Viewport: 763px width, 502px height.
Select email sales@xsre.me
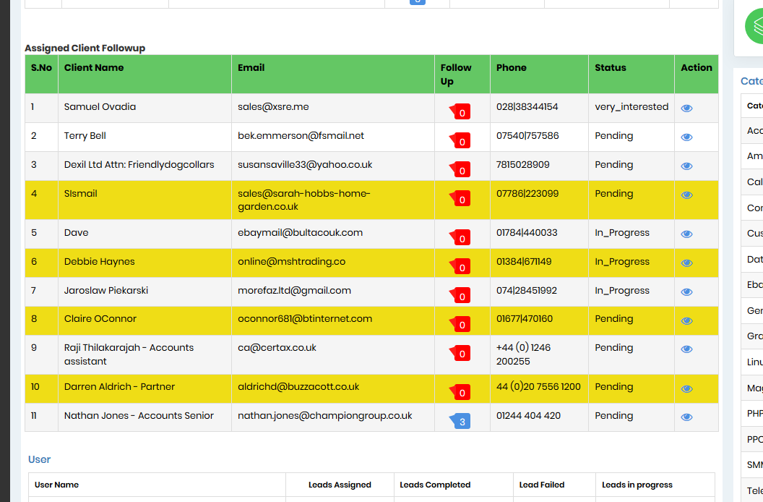pos(273,107)
